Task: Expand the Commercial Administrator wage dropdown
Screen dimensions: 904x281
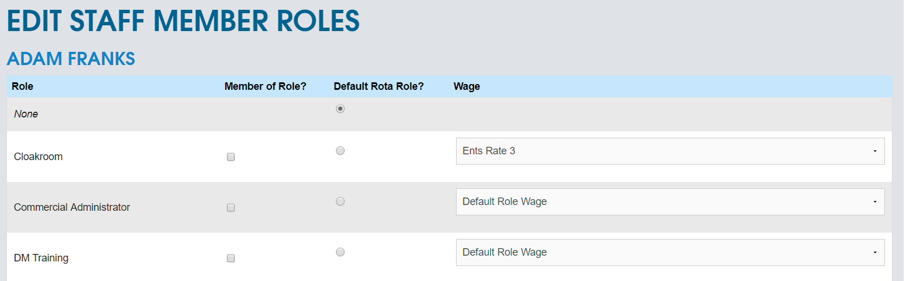Action: pyautogui.click(x=670, y=202)
